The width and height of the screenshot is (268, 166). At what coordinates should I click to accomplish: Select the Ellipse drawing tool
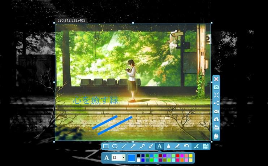coord(115,146)
